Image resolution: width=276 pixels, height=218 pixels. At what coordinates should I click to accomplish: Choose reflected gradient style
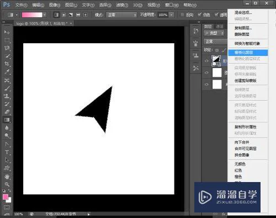(x=78, y=15)
